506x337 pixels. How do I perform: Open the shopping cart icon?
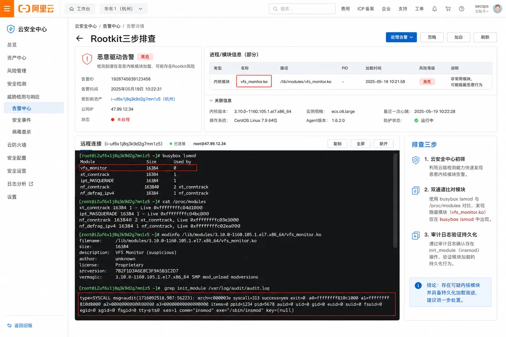(448, 9)
